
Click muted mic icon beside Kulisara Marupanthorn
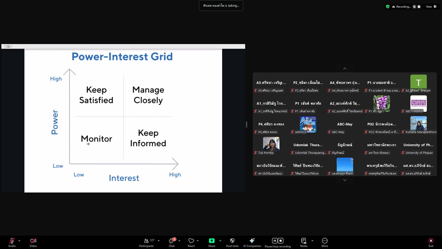pyautogui.click(x=403, y=132)
